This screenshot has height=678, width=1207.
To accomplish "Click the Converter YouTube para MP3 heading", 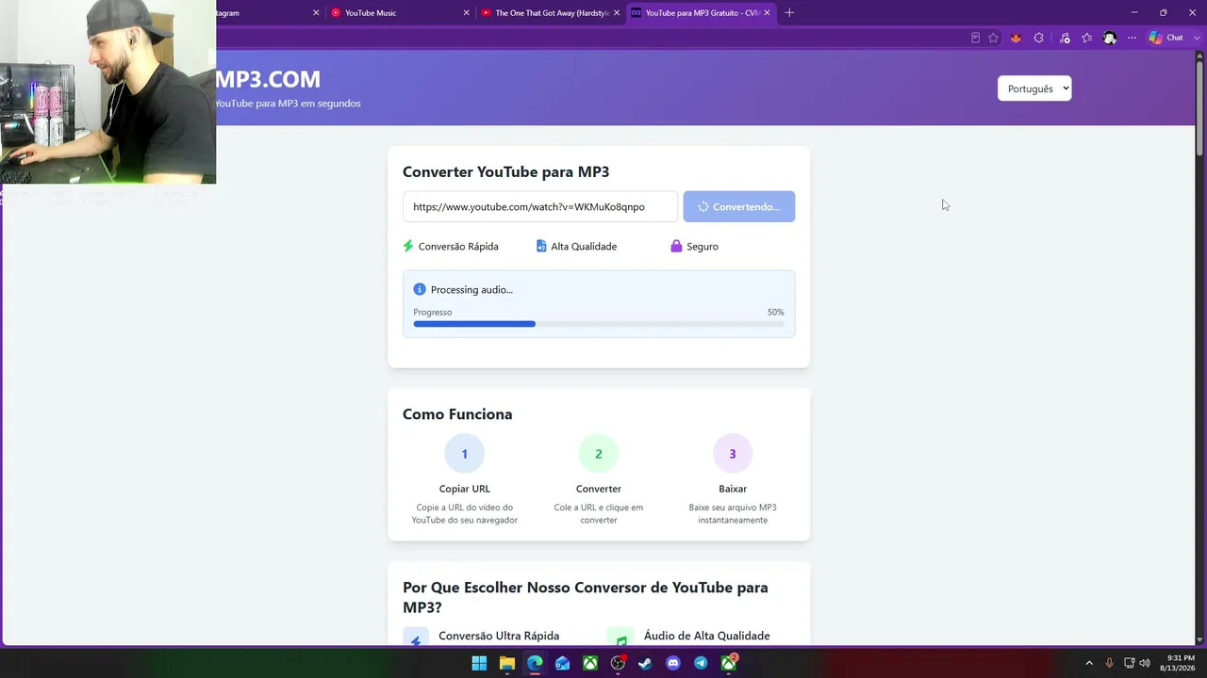I will (505, 171).
